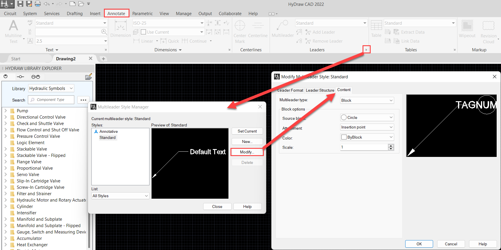
Task: Click the Center Mark tool
Action: click(240, 32)
